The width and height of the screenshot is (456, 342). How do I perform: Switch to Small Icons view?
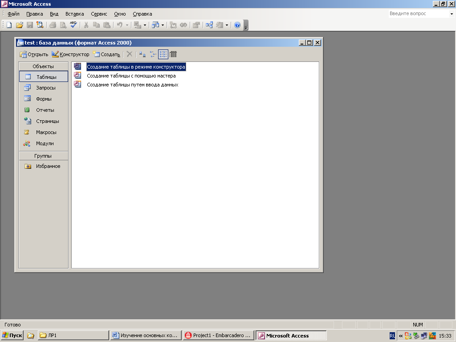[153, 54]
